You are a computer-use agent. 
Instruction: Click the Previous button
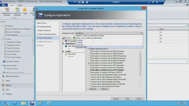[x=116, y=99]
